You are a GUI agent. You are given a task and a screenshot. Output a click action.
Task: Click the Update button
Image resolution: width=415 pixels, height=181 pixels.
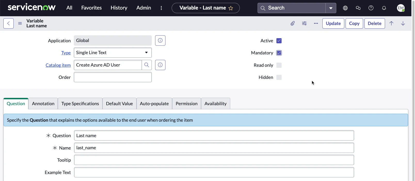333,23
